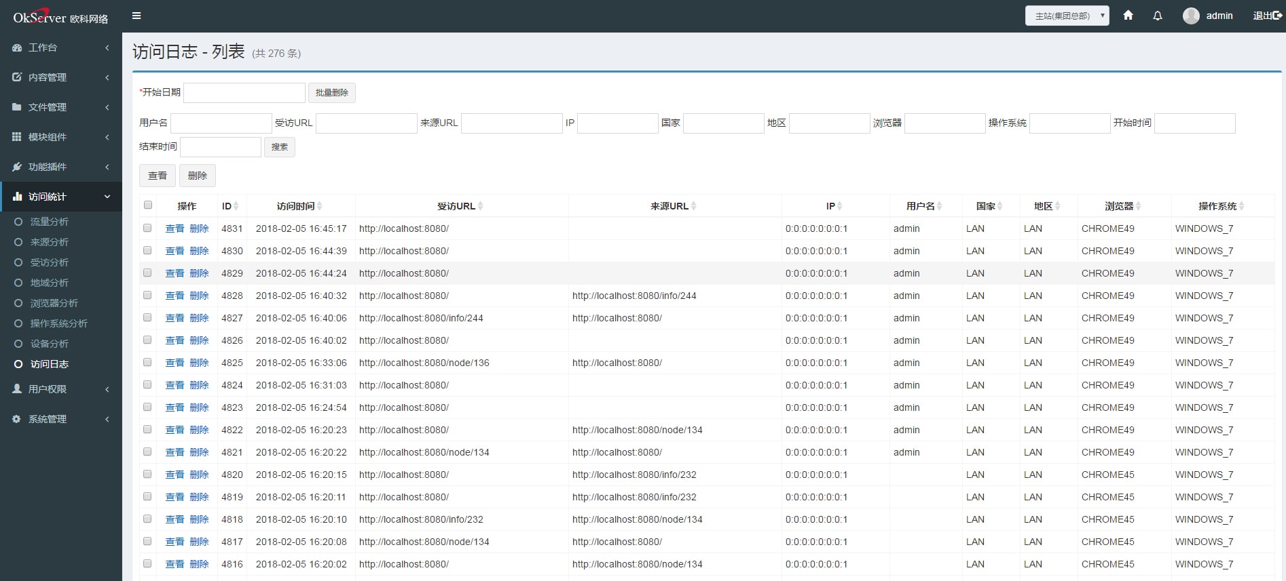
Task: Sort by 地区 column arrows
Action: [x=1057, y=206]
